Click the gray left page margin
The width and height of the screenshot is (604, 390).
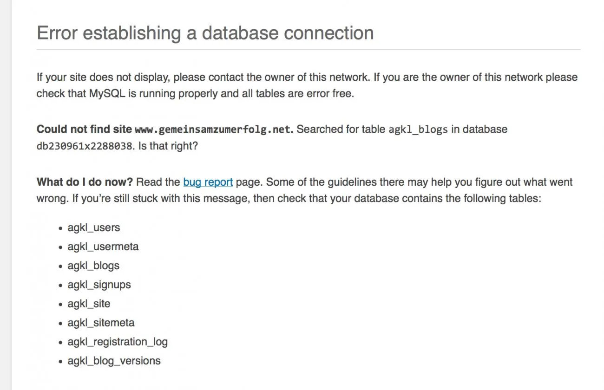6,195
